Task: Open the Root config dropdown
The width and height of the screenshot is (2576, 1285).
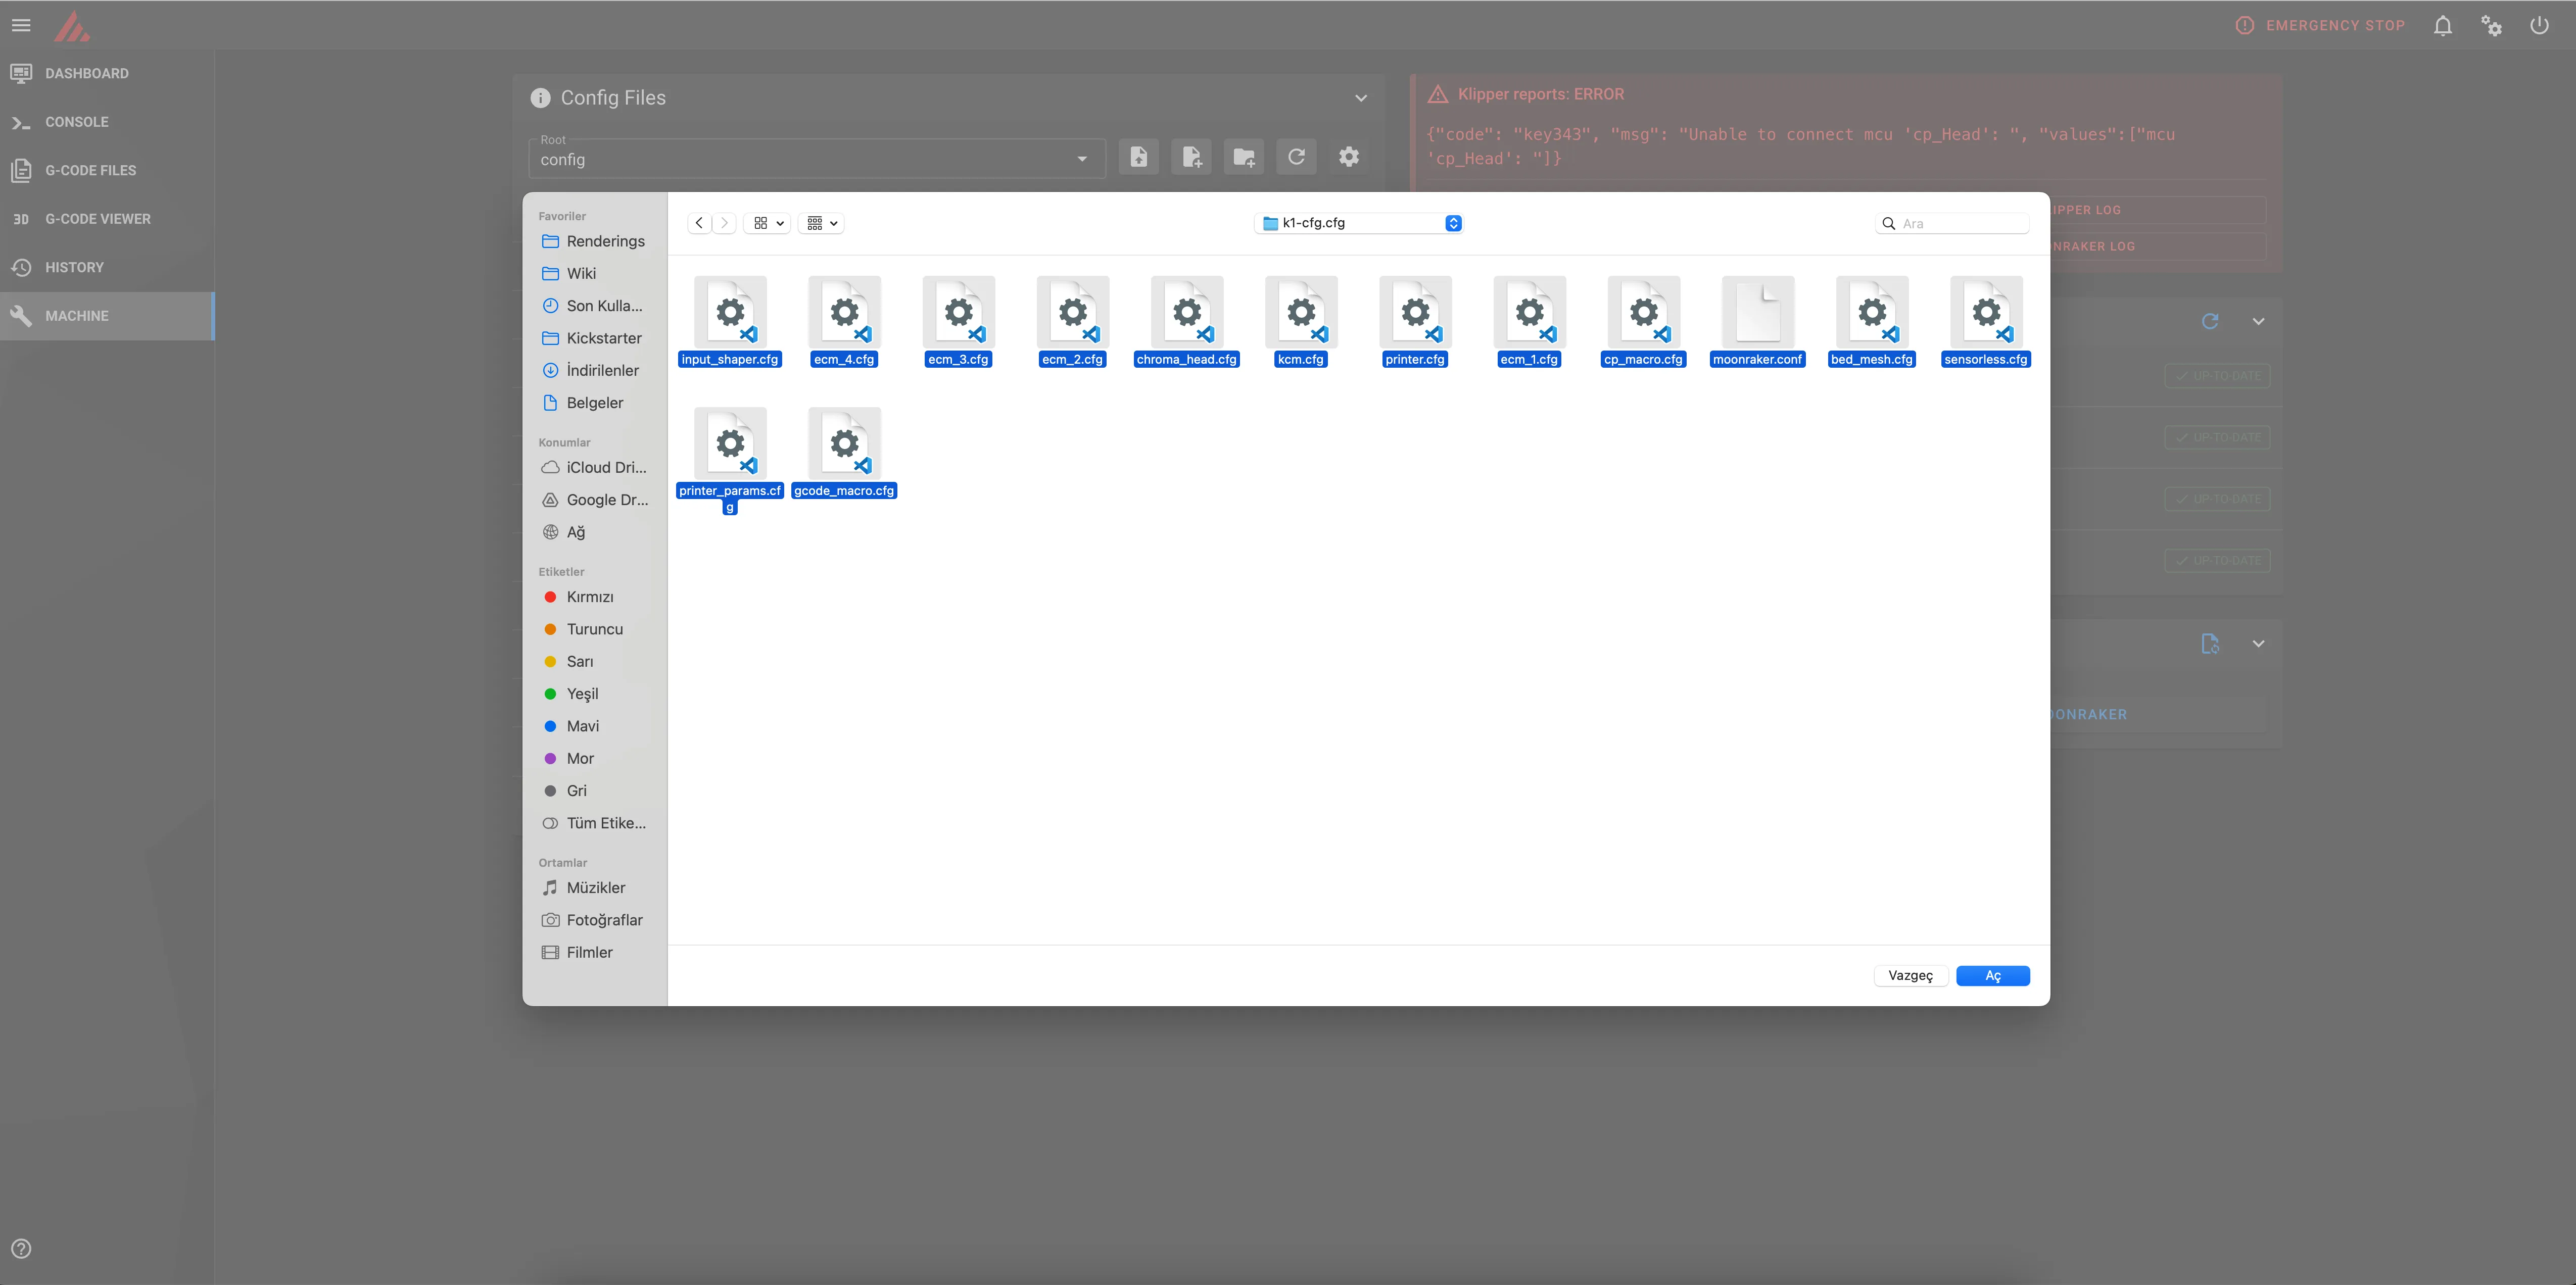Action: click(816, 158)
